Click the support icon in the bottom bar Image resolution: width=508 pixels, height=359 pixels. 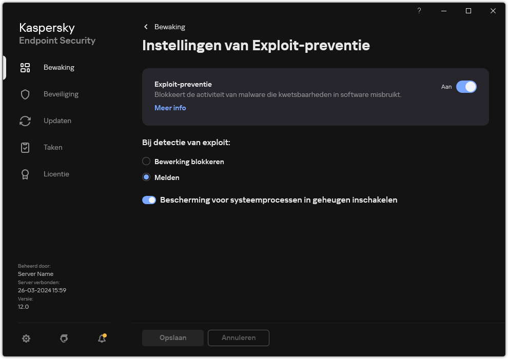64,338
